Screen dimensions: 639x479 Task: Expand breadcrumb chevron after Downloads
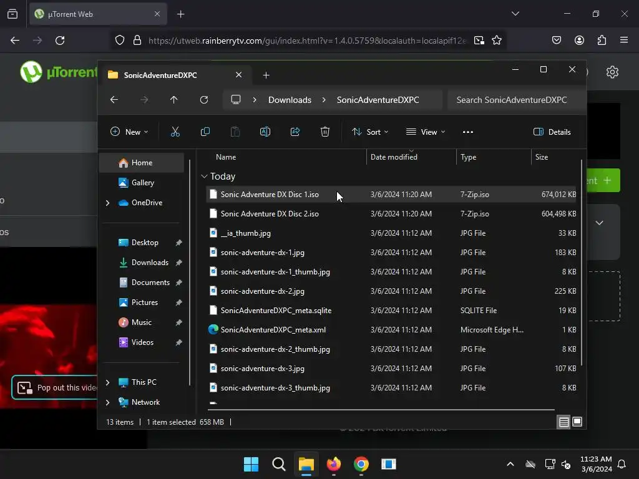point(324,100)
